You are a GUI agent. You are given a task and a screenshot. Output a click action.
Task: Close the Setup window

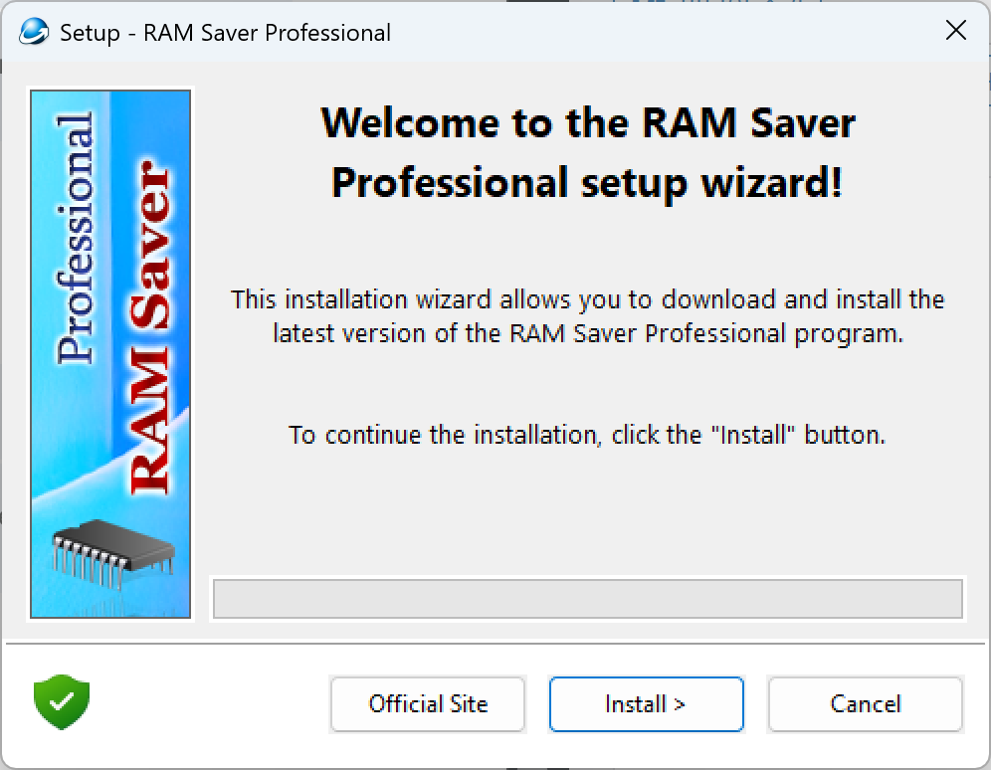pyautogui.click(x=955, y=30)
